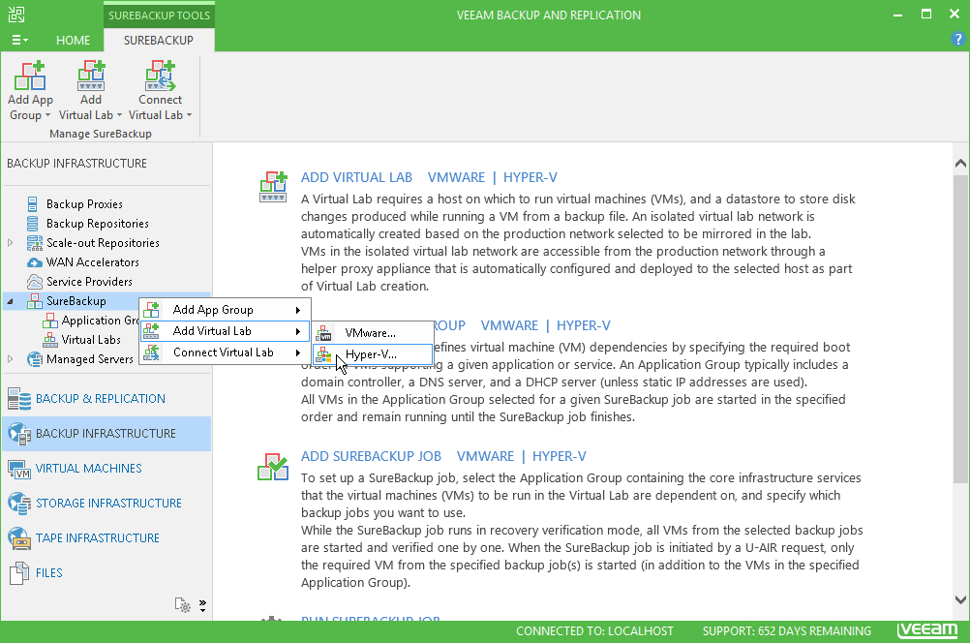970x643 pixels.
Task: Select Virtual Labs under SureBackup
Action: 91,340
